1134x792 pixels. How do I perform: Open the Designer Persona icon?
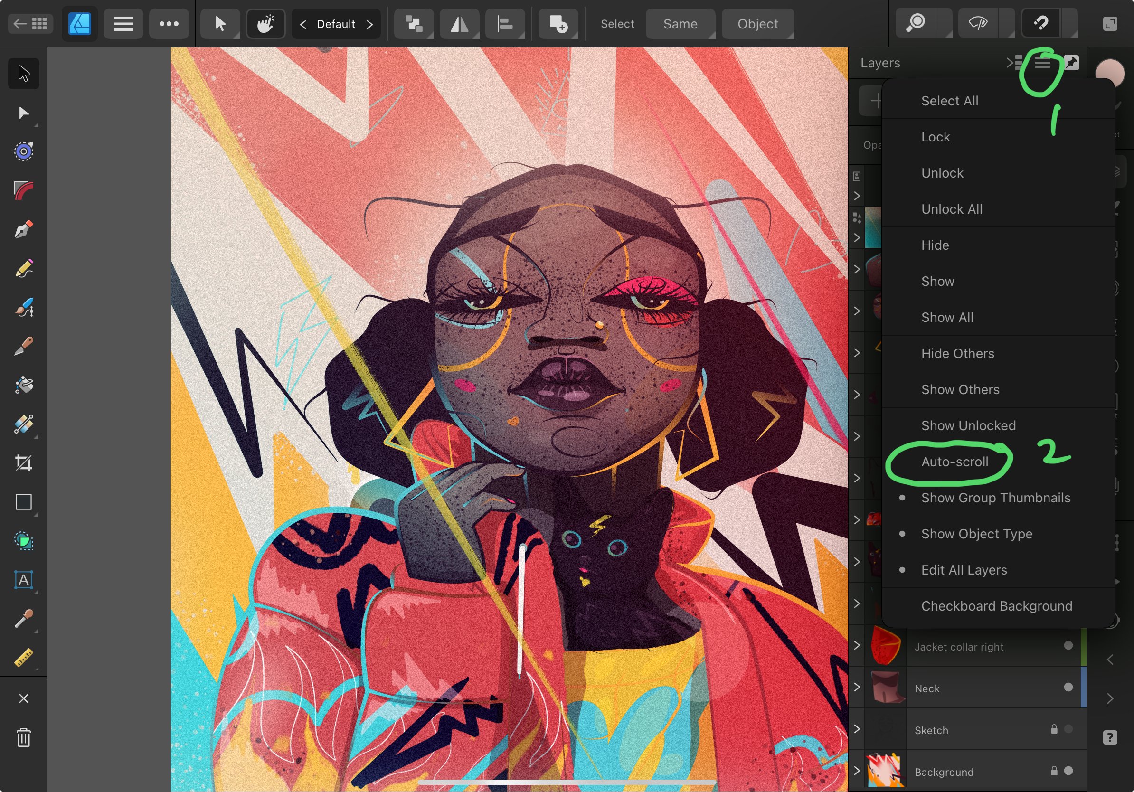[79, 24]
